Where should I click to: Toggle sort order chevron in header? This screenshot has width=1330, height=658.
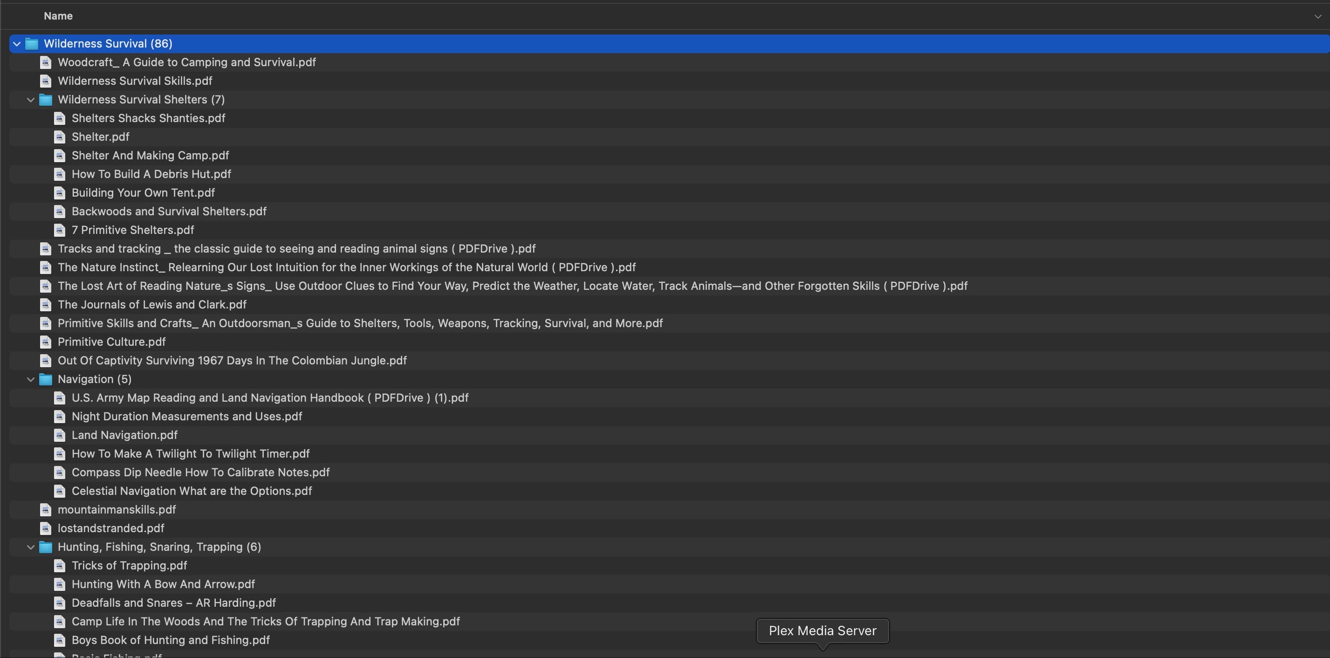[x=1317, y=16]
